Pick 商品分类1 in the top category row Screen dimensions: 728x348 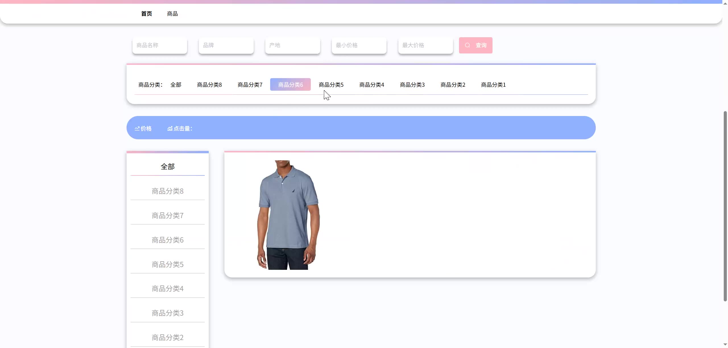[x=493, y=85]
